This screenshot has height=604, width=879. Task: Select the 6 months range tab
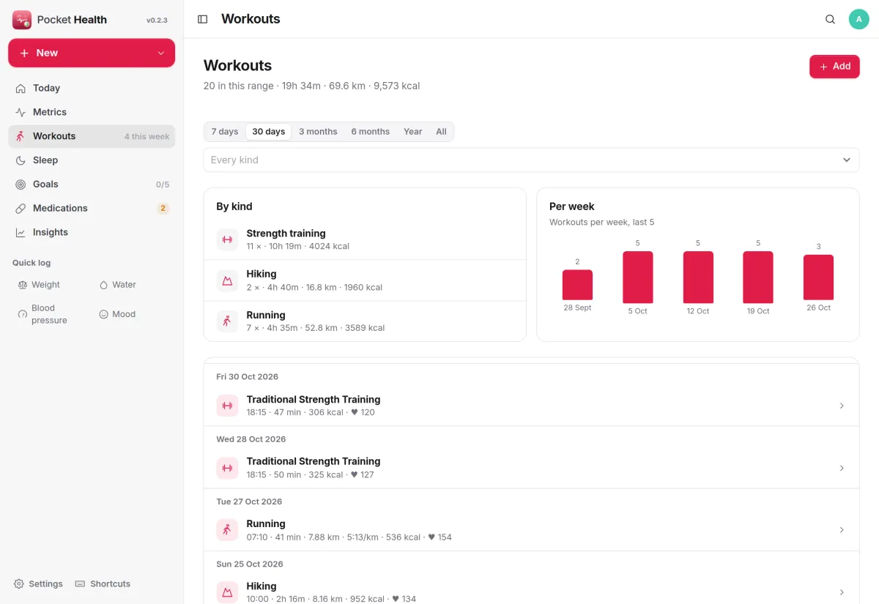tap(370, 132)
